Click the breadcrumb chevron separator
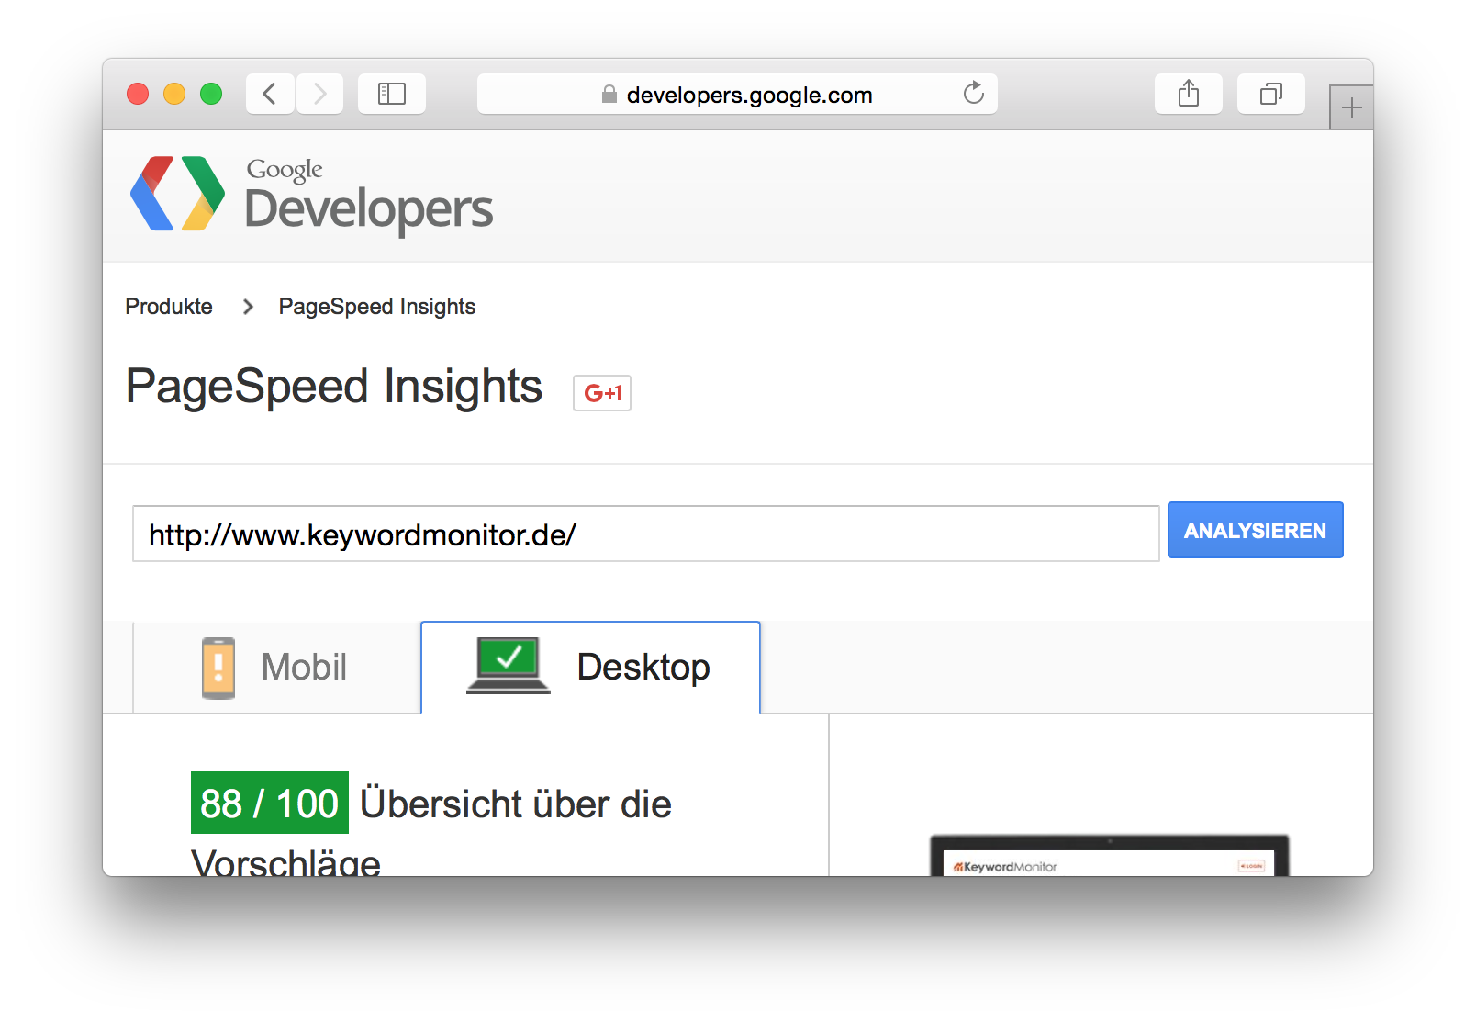The image size is (1476, 1023). click(x=247, y=307)
